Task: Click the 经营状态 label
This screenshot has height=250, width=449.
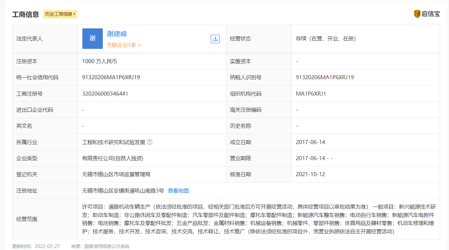Action: pyautogui.click(x=240, y=38)
